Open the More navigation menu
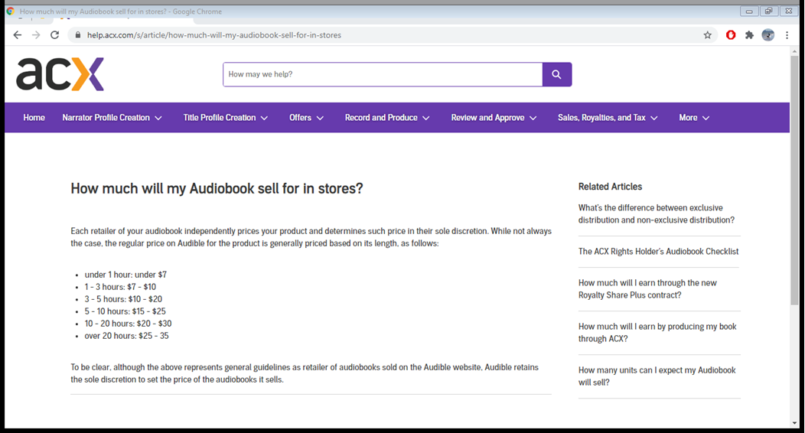805x433 pixels. [x=694, y=118]
